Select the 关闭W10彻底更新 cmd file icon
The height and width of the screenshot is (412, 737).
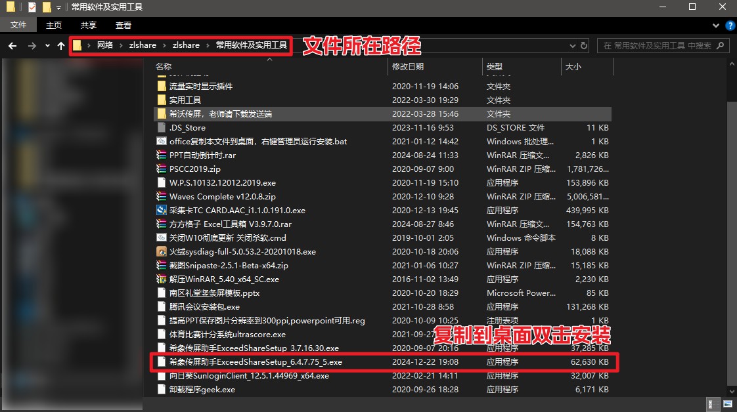point(161,237)
